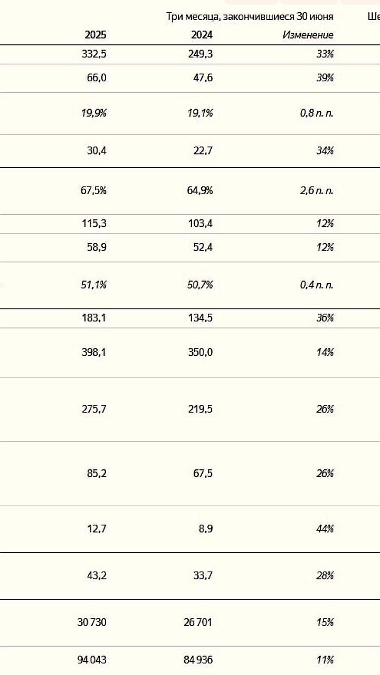Click the 249,3 value cell
Viewport: 380px width, 675px height.
pyautogui.click(x=201, y=54)
